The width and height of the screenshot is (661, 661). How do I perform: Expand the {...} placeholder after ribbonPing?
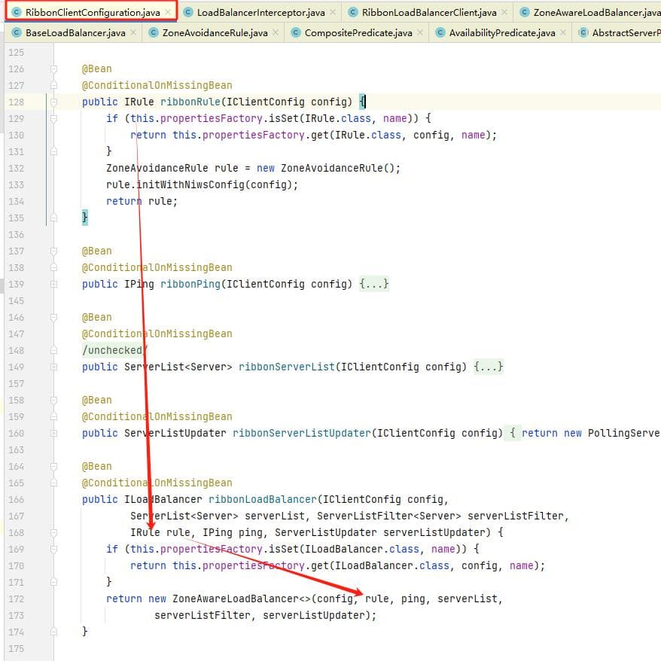click(373, 284)
